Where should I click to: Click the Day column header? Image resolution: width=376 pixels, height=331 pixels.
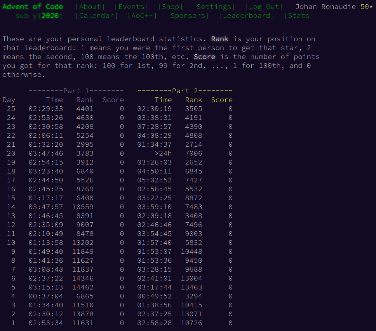(9, 100)
